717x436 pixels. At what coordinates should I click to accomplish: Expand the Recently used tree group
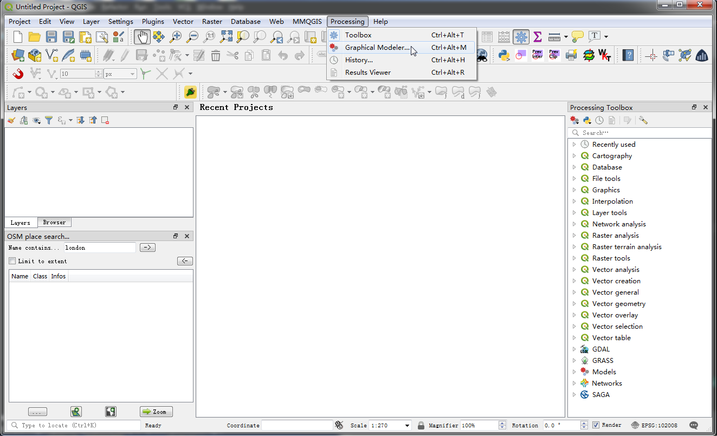[574, 144]
